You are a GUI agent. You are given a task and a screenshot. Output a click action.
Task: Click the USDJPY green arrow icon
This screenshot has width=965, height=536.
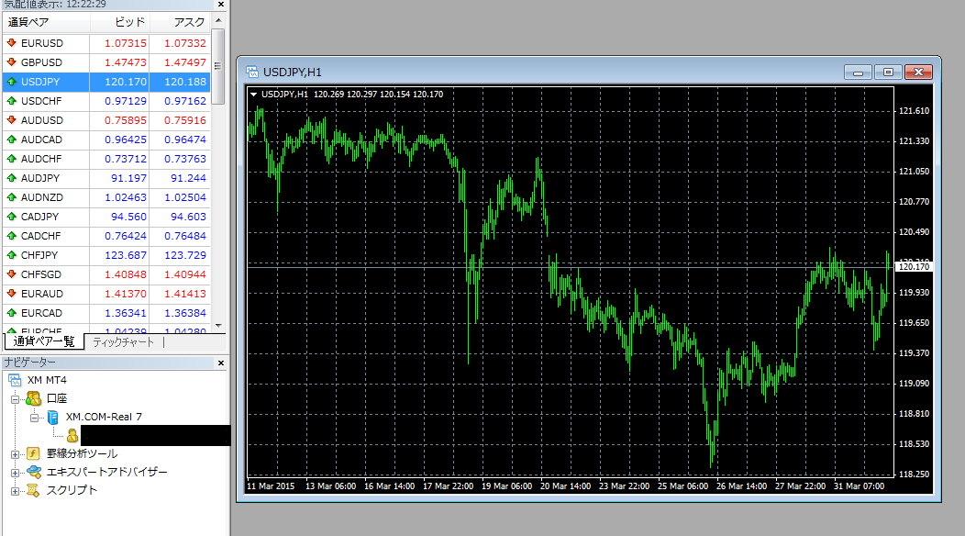(11, 82)
